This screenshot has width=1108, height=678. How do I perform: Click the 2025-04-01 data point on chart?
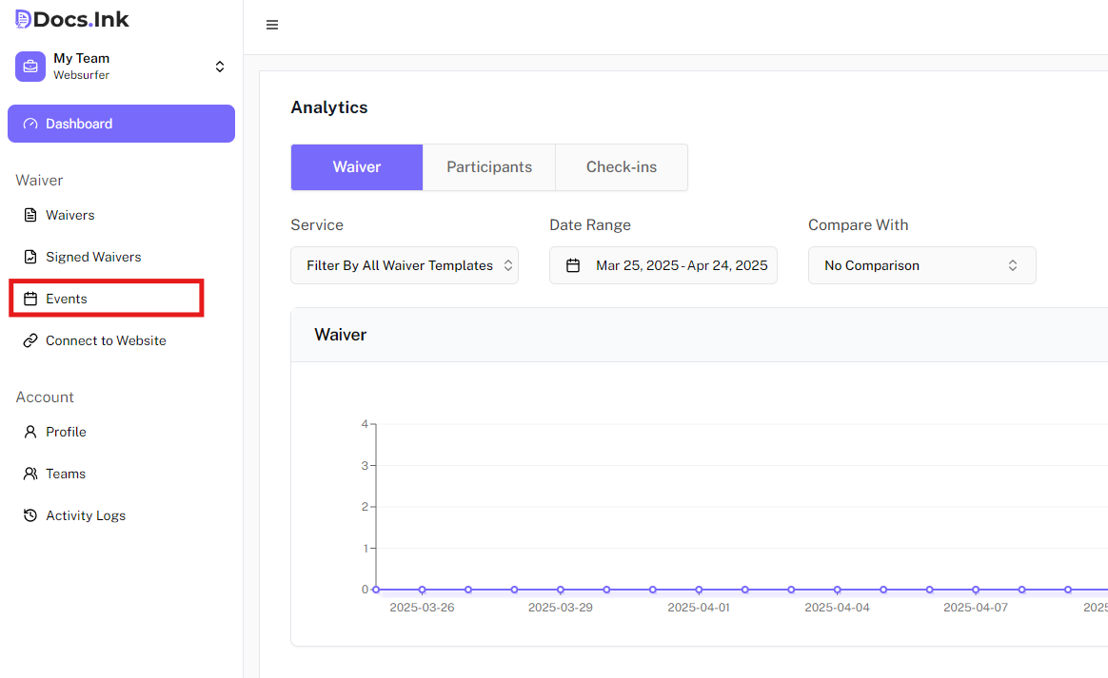[x=699, y=590]
